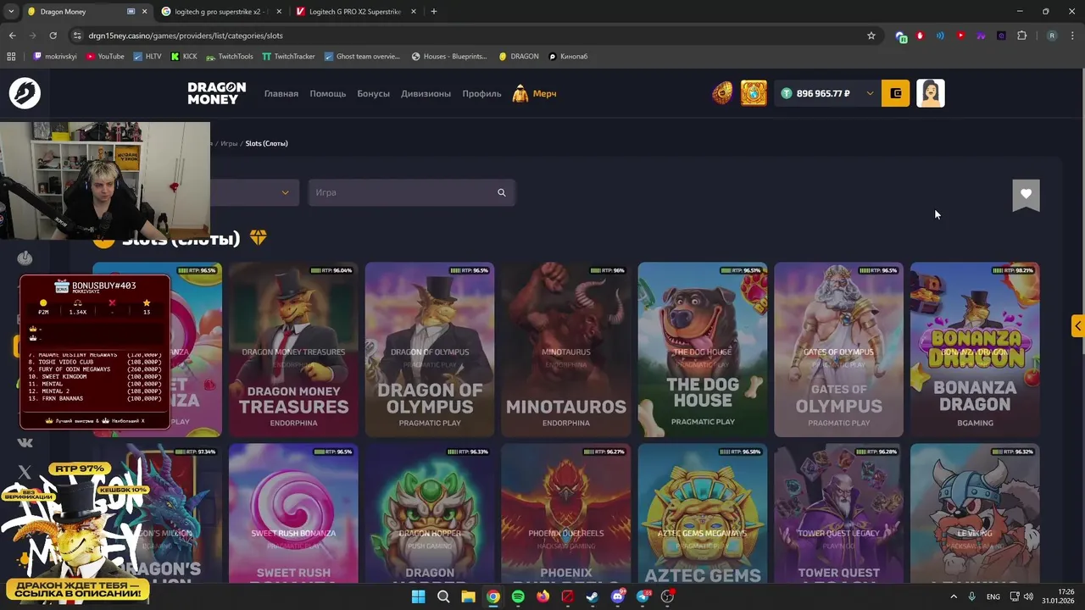Click the search magnifier in Игра field
Viewport: 1085px width, 610px height.
[502, 192]
